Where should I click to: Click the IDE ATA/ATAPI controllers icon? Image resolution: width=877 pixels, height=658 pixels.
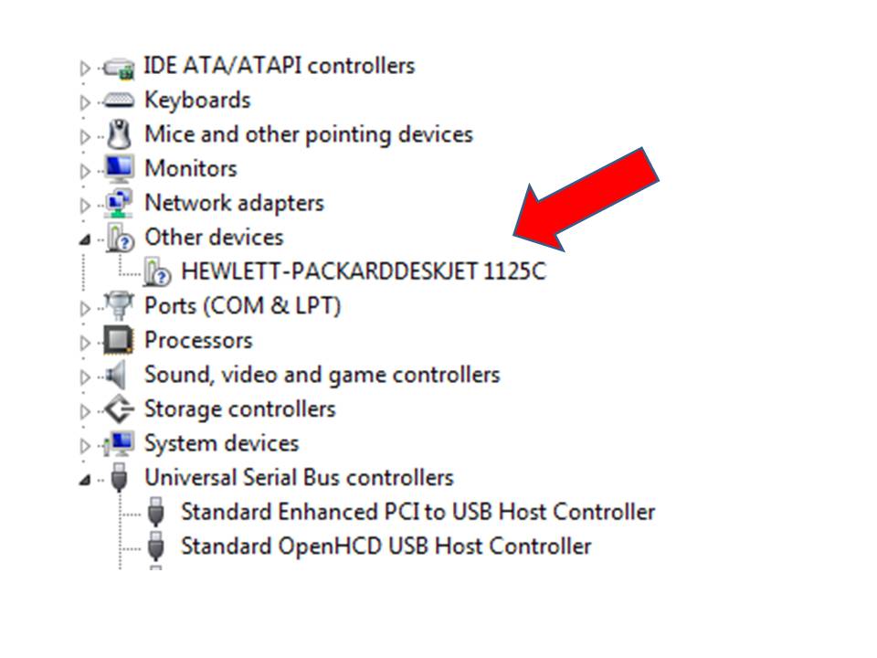coord(119,67)
